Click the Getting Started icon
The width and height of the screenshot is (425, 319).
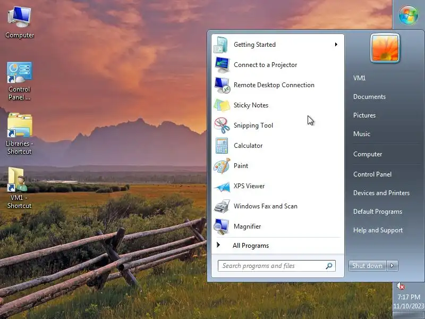point(221,45)
